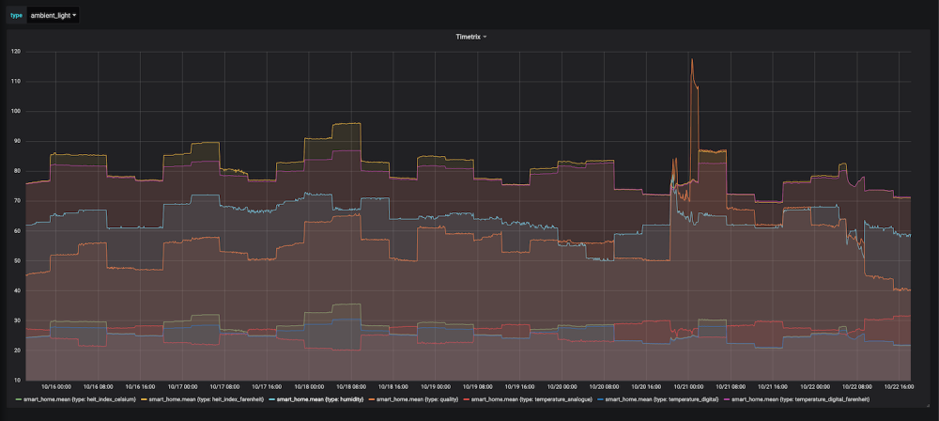The image size is (939, 421).
Task: Click the temperature_digital legend color swatch
Action: click(599, 398)
